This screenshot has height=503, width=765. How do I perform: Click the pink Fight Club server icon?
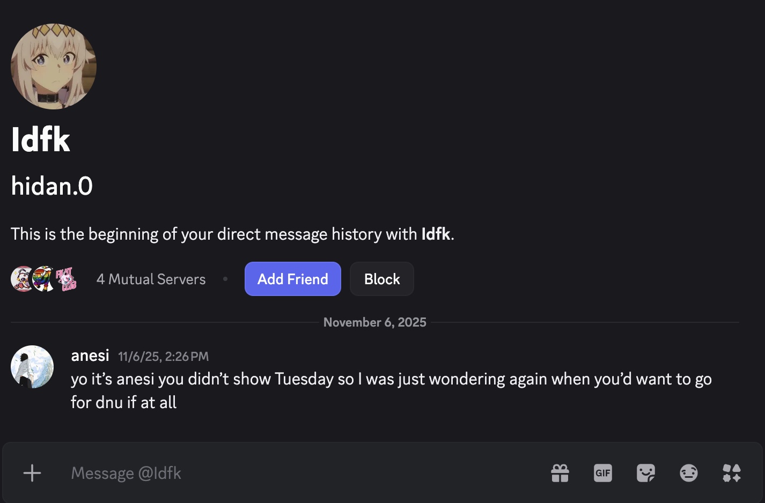tap(66, 279)
